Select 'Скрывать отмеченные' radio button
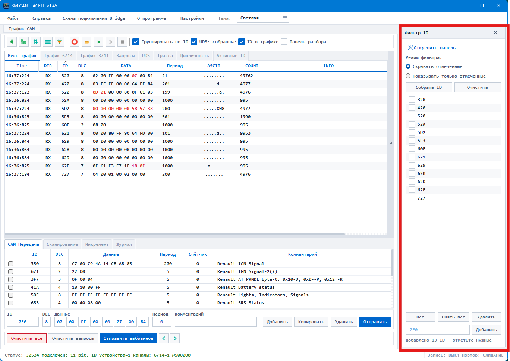 point(408,66)
